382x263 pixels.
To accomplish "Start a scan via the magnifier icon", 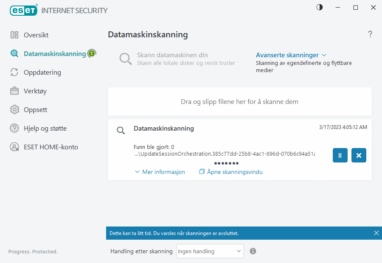I will point(126,59).
